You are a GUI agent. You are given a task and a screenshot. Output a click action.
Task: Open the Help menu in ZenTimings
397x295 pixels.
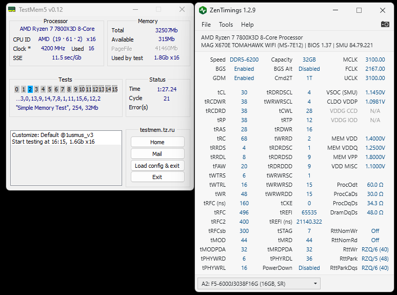tap(247, 25)
